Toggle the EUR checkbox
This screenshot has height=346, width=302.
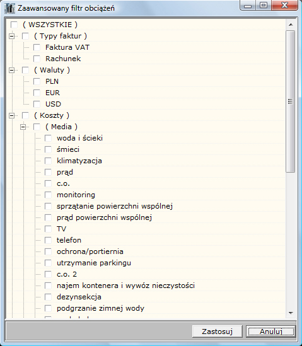[37, 93]
